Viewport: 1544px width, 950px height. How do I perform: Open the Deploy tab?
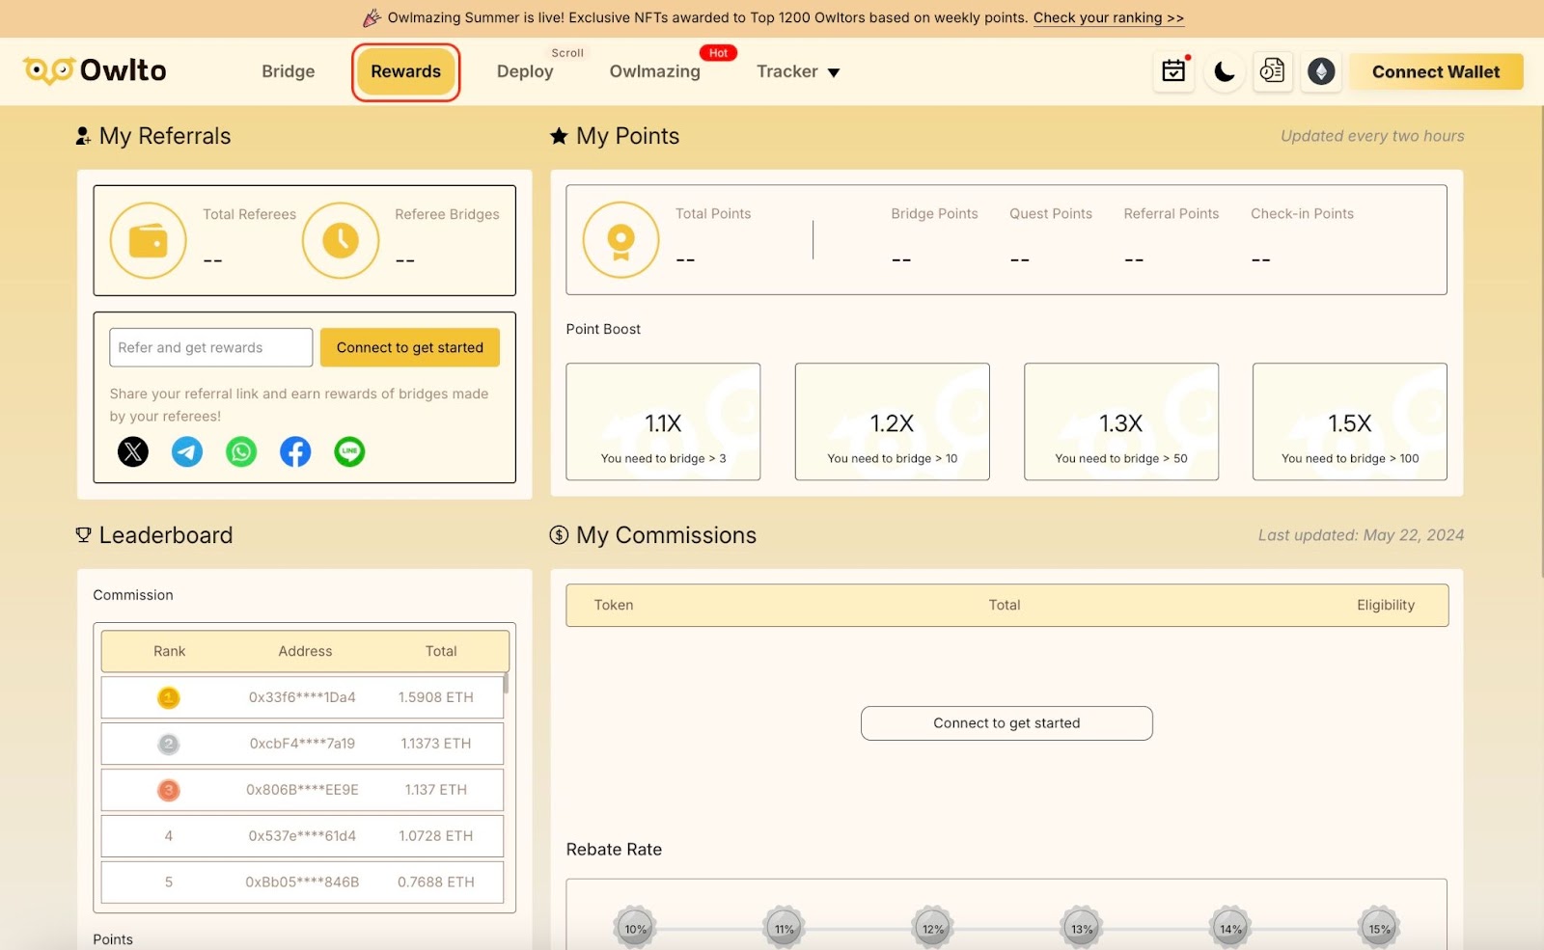525,71
